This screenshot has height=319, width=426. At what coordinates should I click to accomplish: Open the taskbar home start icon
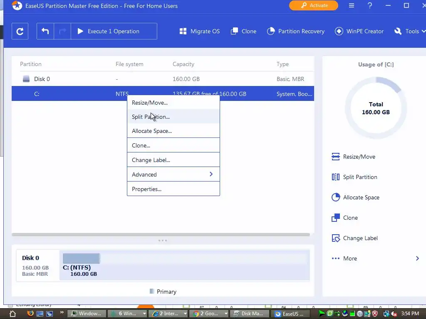coord(13,314)
